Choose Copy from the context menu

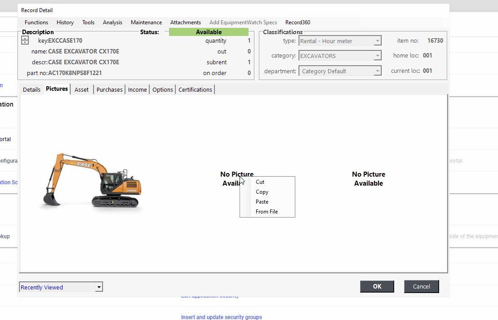(x=267, y=192)
